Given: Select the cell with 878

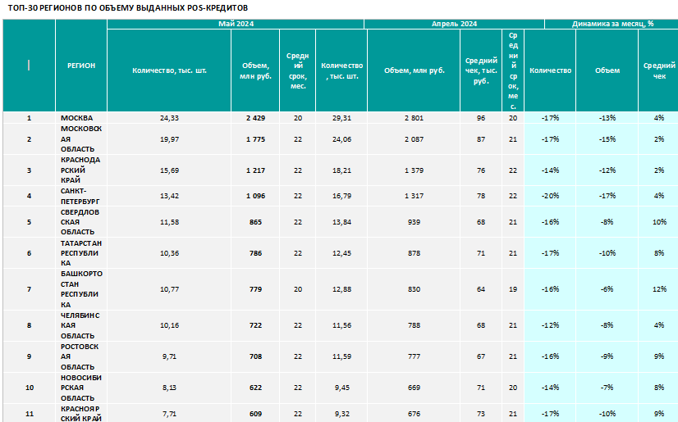Looking at the screenshot, I should point(414,253).
